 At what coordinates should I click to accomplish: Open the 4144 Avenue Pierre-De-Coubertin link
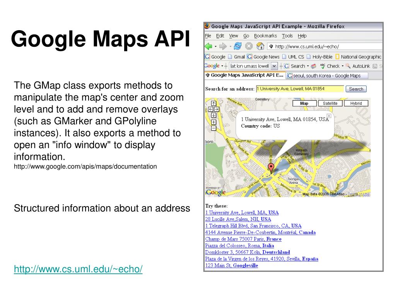[x=260, y=232]
